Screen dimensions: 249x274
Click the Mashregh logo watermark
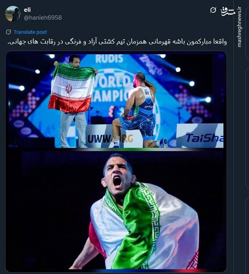[228, 12]
